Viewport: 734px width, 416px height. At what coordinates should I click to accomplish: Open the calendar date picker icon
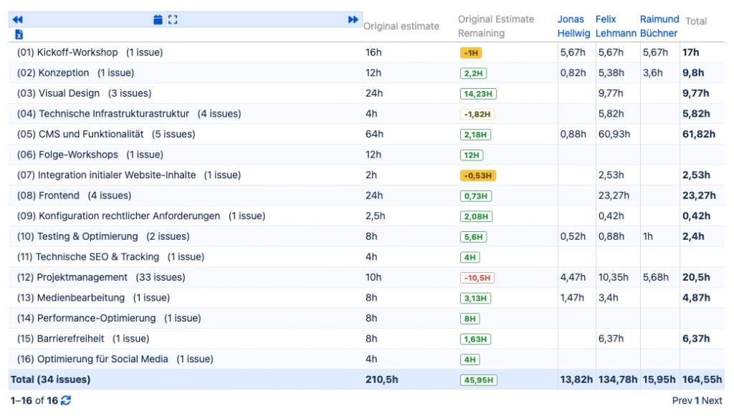(158, 20)
